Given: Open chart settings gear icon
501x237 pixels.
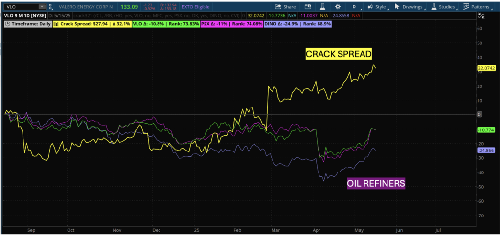Looking at the screenshot, I should pos(338,7).
